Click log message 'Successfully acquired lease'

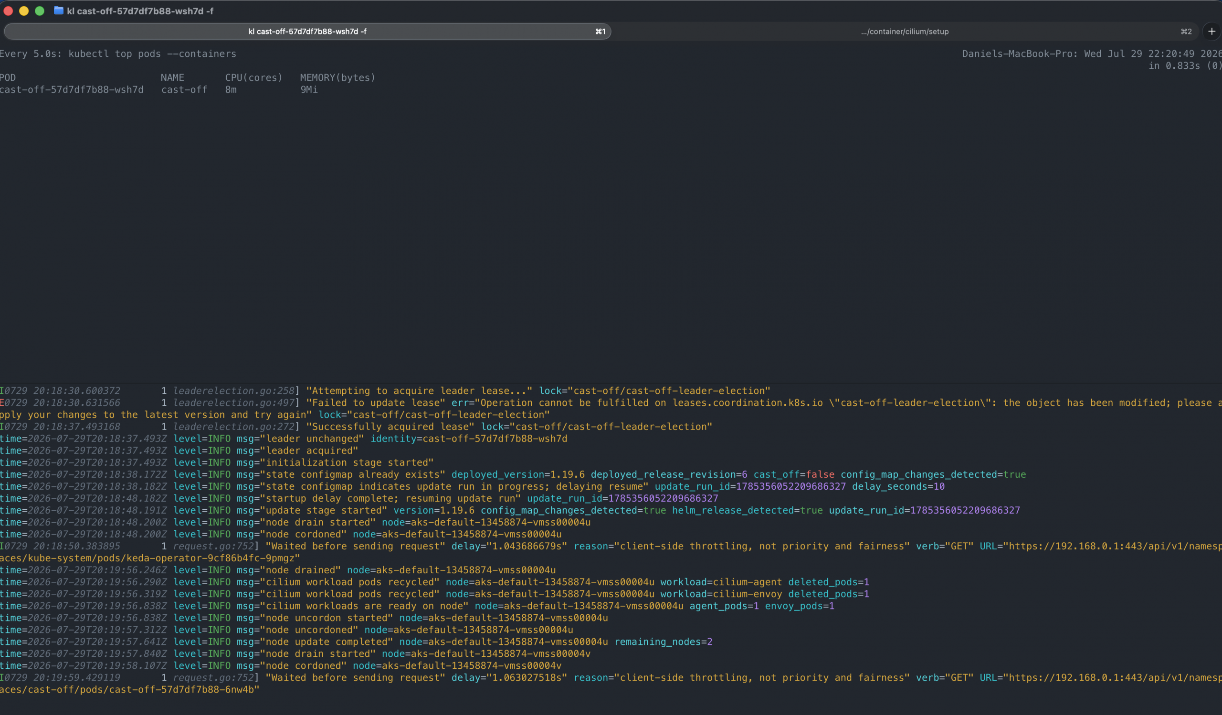tap(390, 427)
